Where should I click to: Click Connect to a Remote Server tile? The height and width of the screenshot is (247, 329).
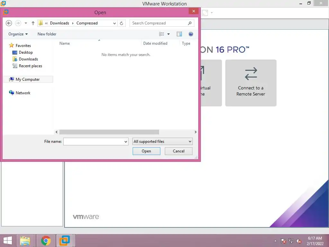click(x=251, y=83)
